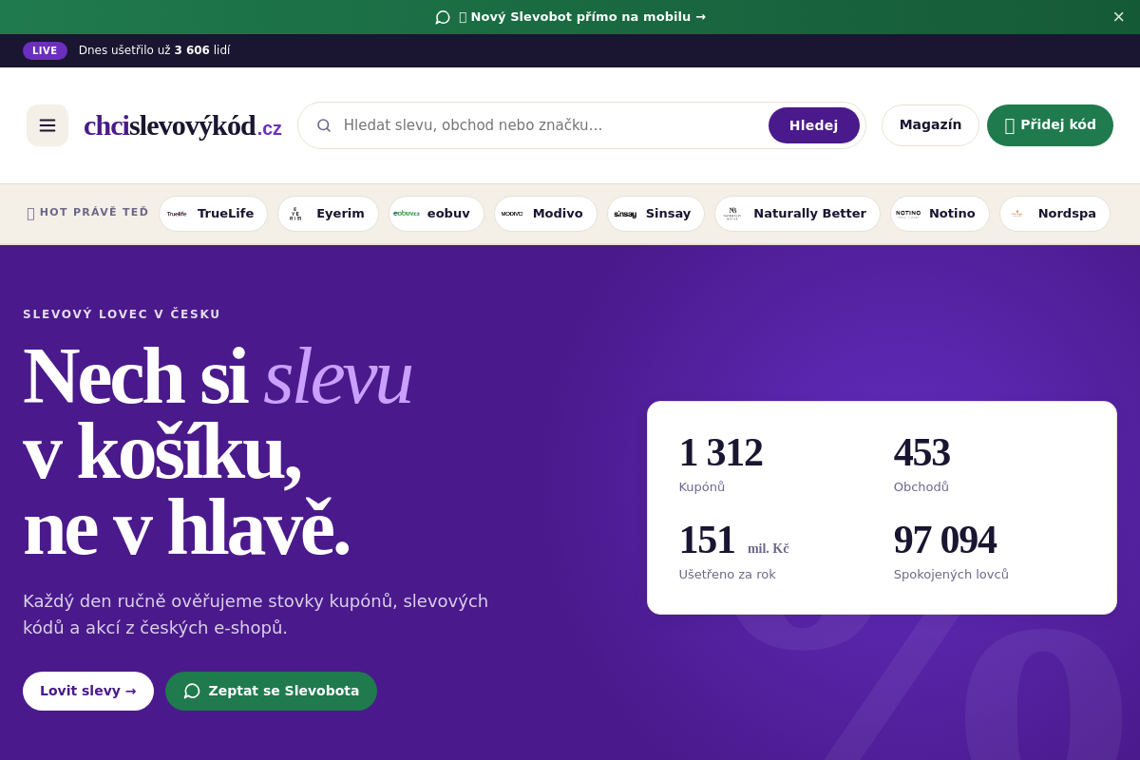Viewport: 1140px width, 760px height.
Task: Click the Lovit slevy button
Action: pyautogui.click(x=88, y=691)
